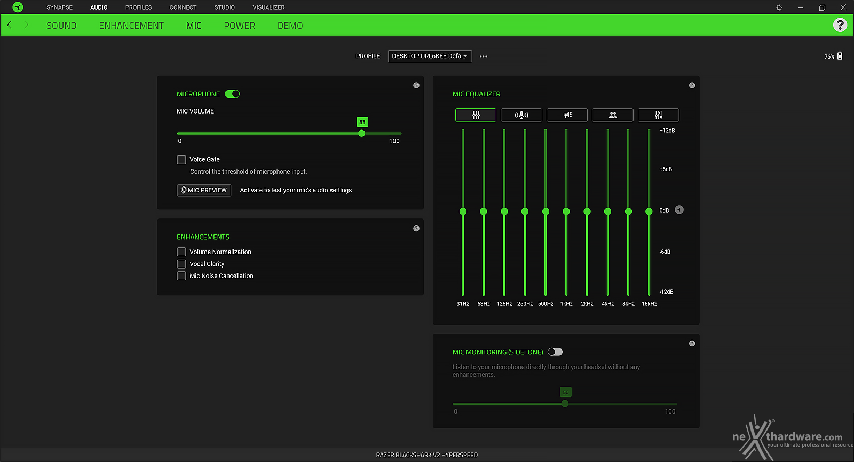
Task: Open Microphone panel help icon
Action: point(416,85)
